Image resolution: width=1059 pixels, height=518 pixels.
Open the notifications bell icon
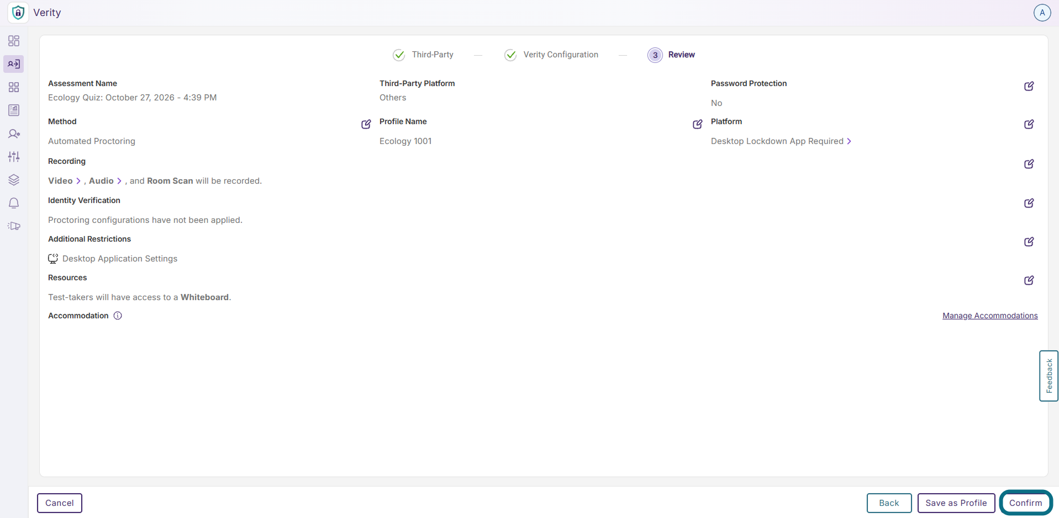click(x=14, y=203)
